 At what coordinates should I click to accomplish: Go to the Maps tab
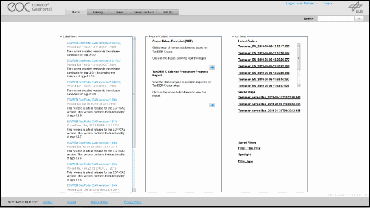click(119, 12)
